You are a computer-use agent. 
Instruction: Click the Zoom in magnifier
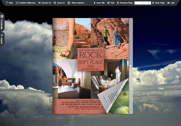tap(59, 3)
